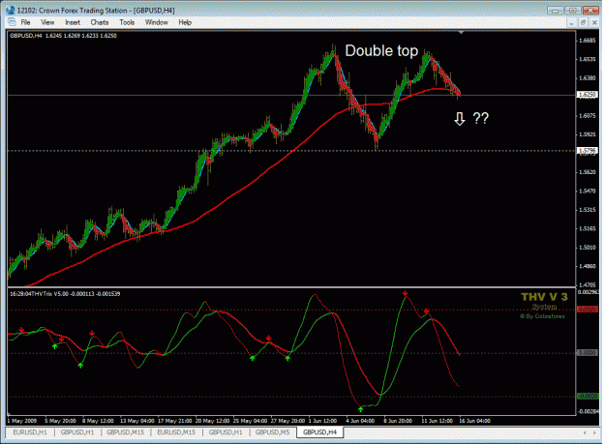Click the green buy arrow at Trix low near 4 Jun
The height and width of the screenshot is (444, 605).
[x=360, y=409]
